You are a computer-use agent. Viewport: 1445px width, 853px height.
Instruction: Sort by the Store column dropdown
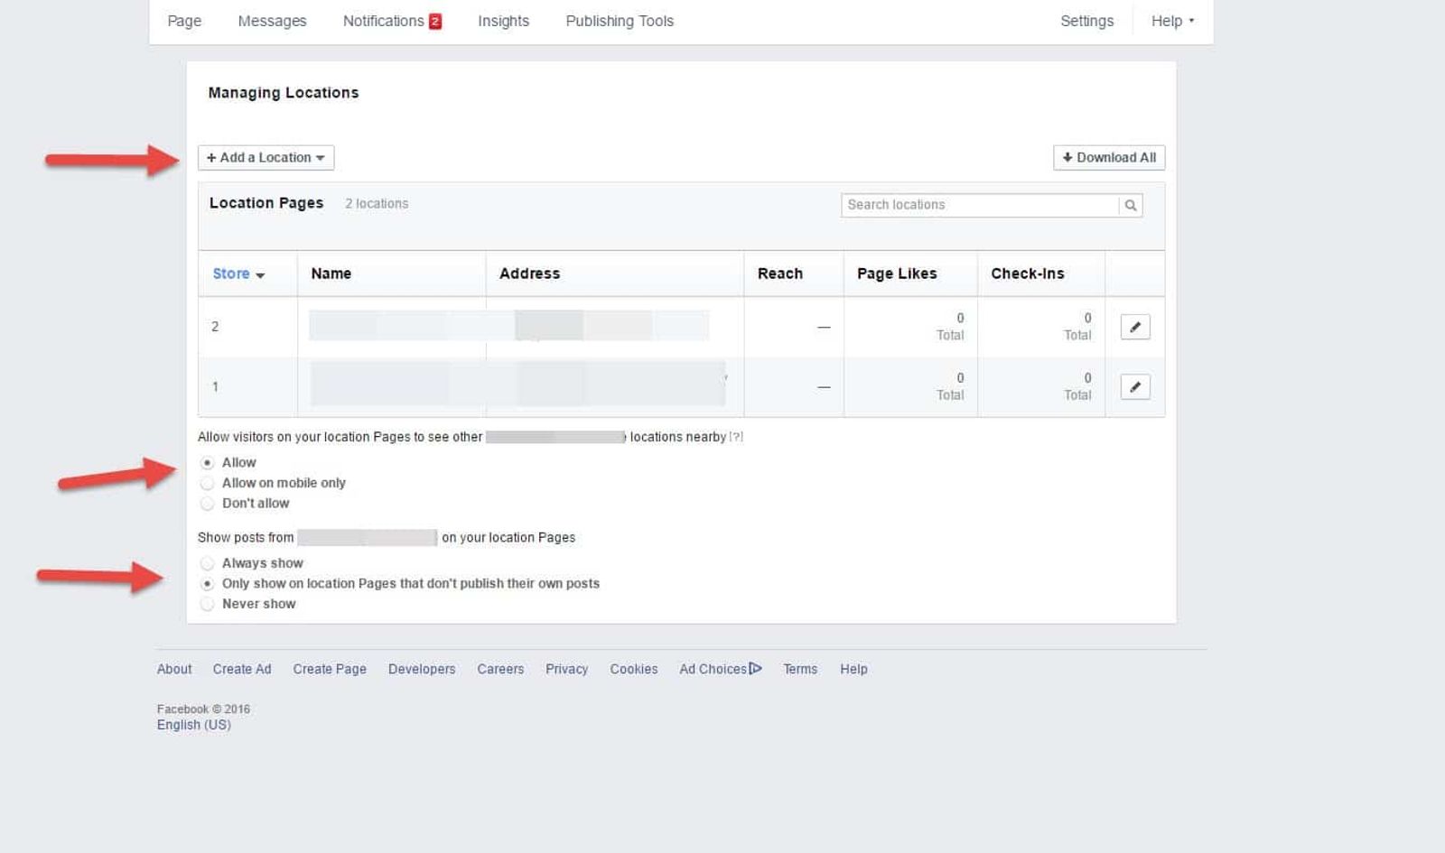pyautogui.click(x=238, y=274)
